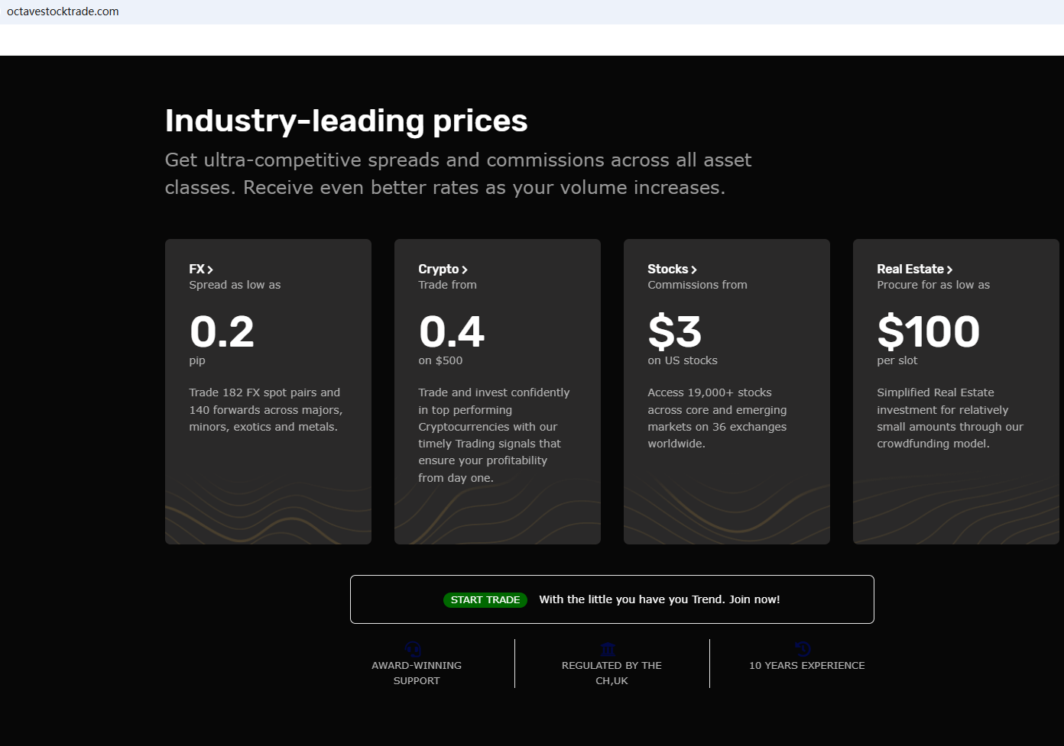The width and height of the screenshot is (1064, 746).
Task: Click the chevron arrow beside Stocks
Action: pos(694,270)
